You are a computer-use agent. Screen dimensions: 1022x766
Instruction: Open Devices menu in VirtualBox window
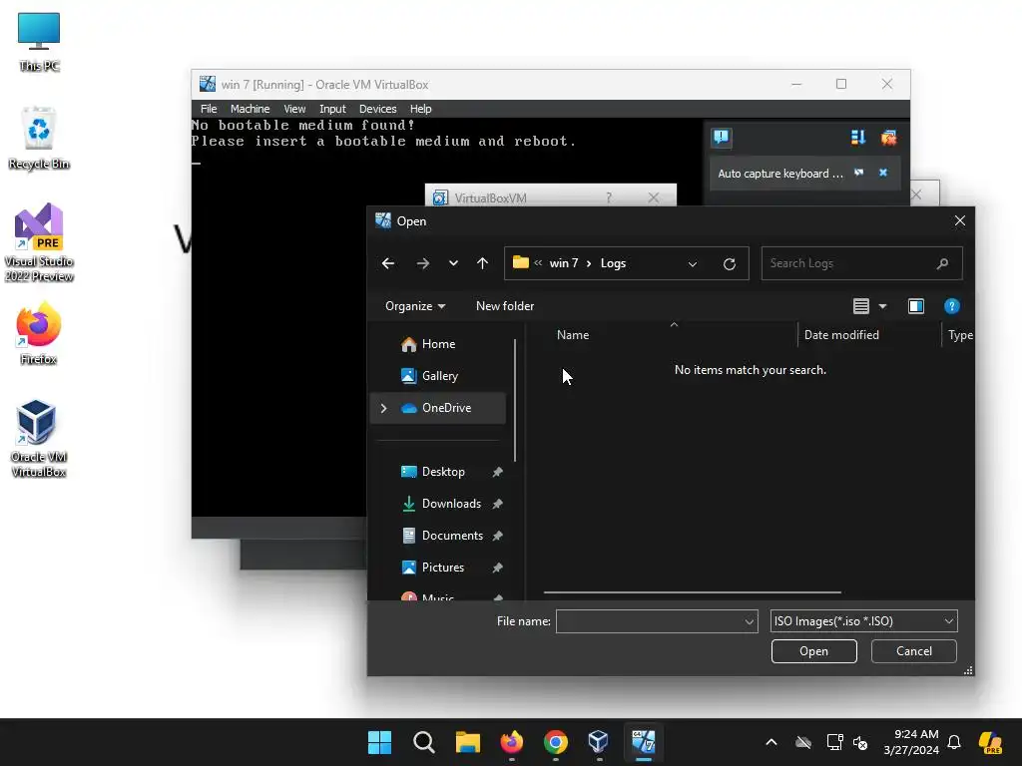377,109
